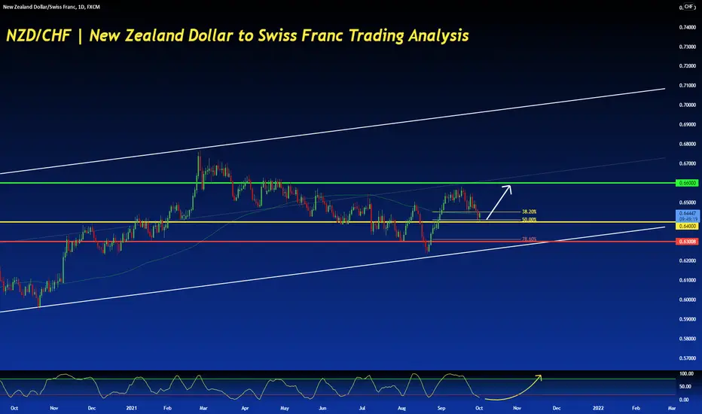Click the 0.73000 price axis value
This screenshot has height=414, width=702.
(688, 47)
